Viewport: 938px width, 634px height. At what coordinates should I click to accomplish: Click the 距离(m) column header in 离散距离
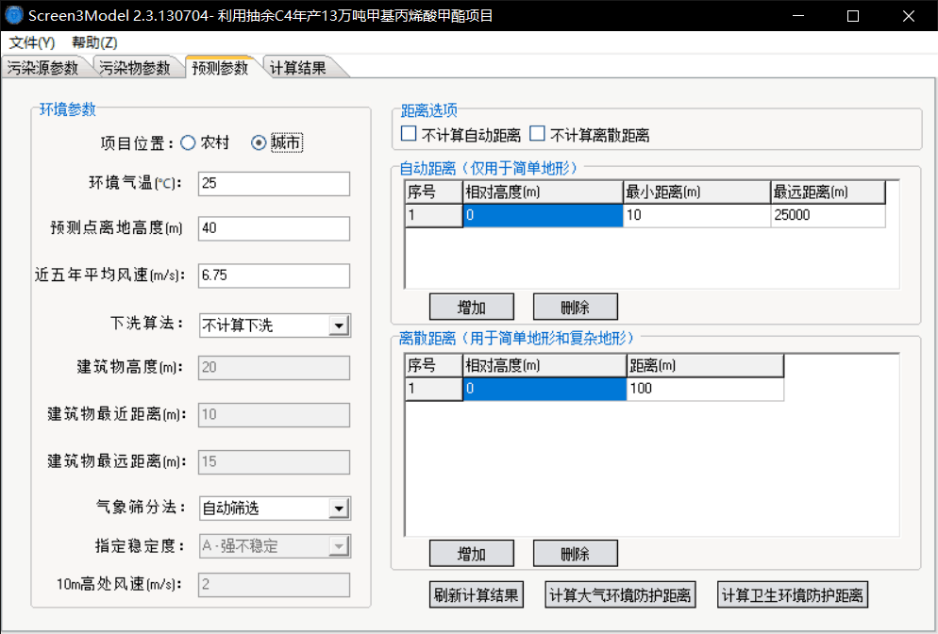pyautogui.click(x=705, y=365)
